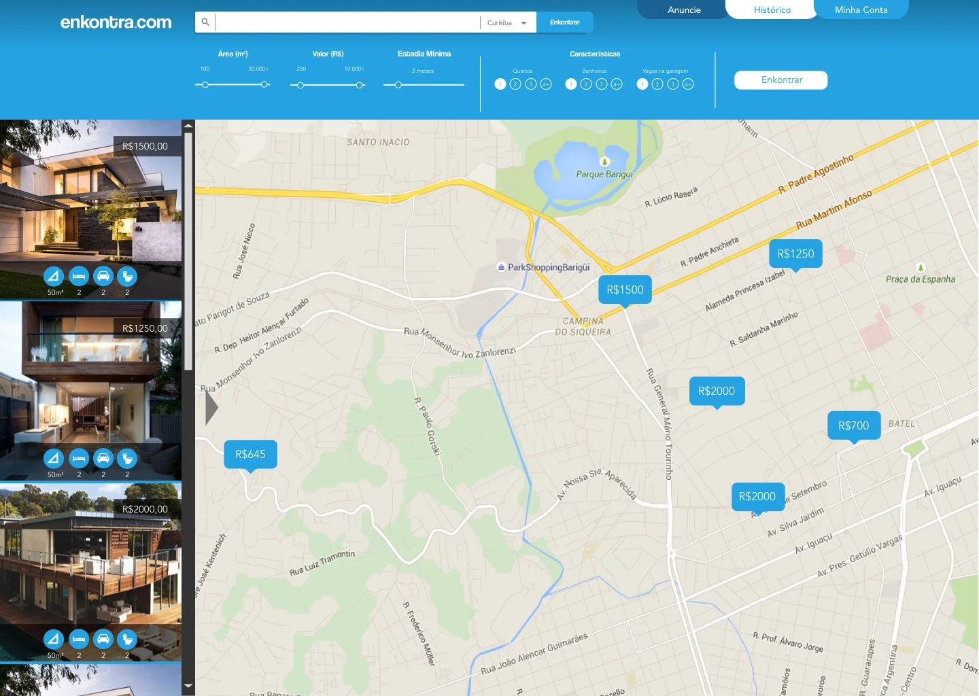This screenshot has height=696, width=979.
Task: Click R$700 map price marker
Action: pyautogui.click(x=854, y=426)
